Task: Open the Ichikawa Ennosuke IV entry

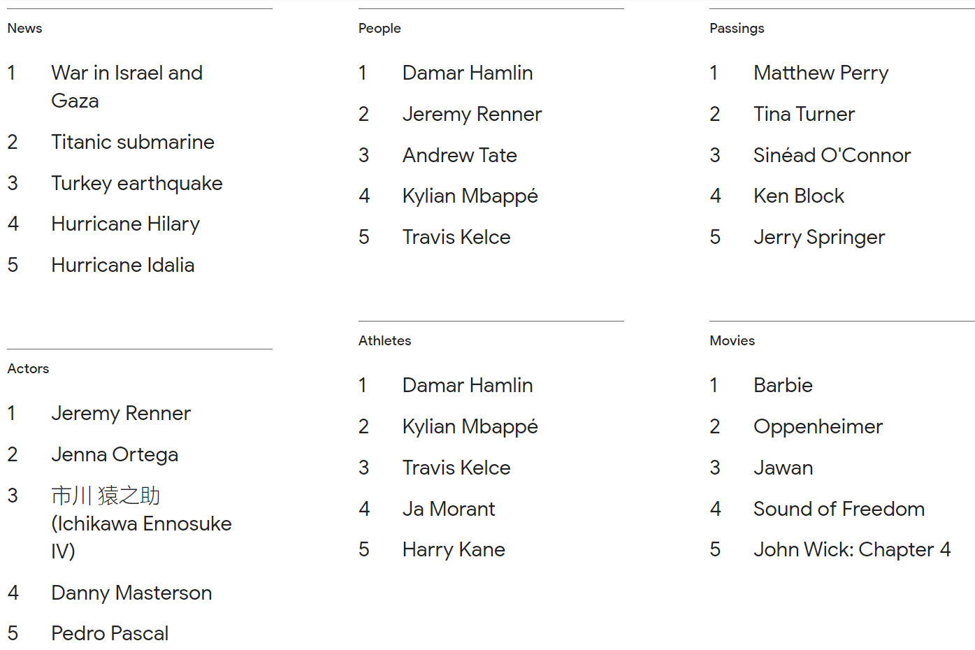Action: point(142,523)
